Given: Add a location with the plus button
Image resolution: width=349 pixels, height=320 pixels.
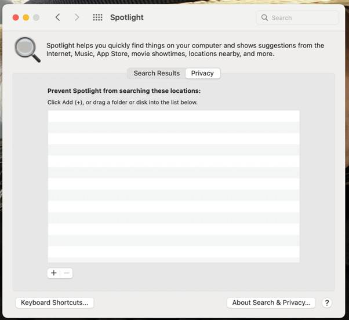Looking at the screenshot, I should click(x=54, y=273).
